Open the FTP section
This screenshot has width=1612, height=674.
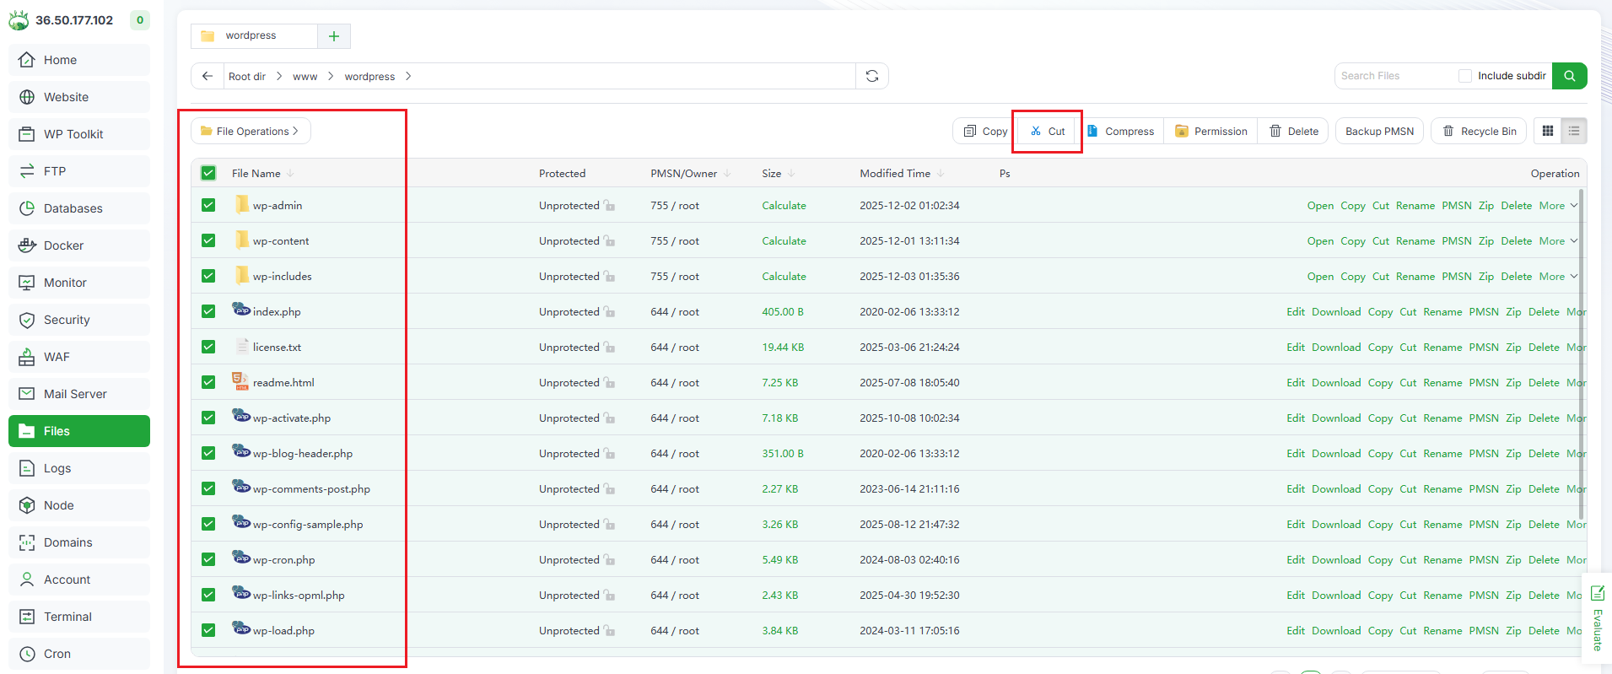click(79, 171)
